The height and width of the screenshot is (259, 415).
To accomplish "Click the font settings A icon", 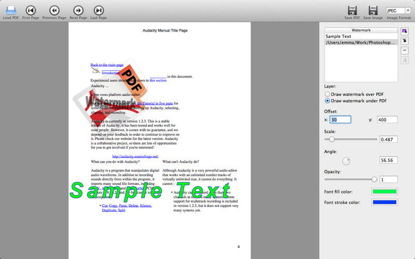I will point(405,60).
